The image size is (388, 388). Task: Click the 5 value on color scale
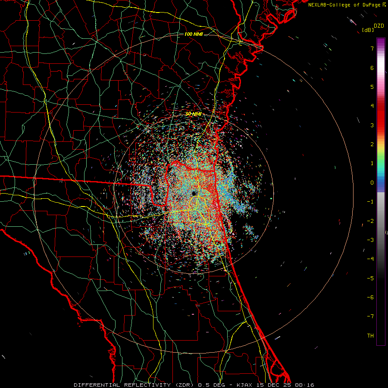(x=372, y=87)
